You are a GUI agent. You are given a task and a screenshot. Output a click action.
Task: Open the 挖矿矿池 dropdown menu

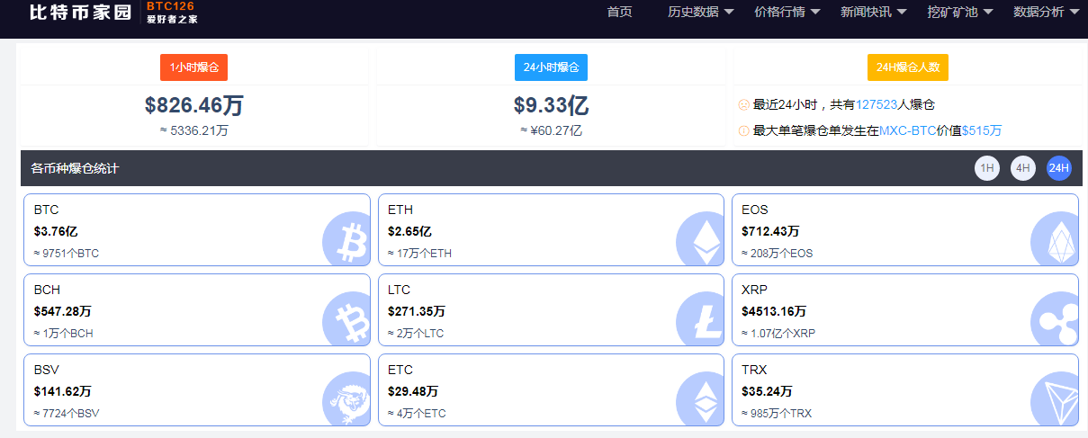[960, 12]
